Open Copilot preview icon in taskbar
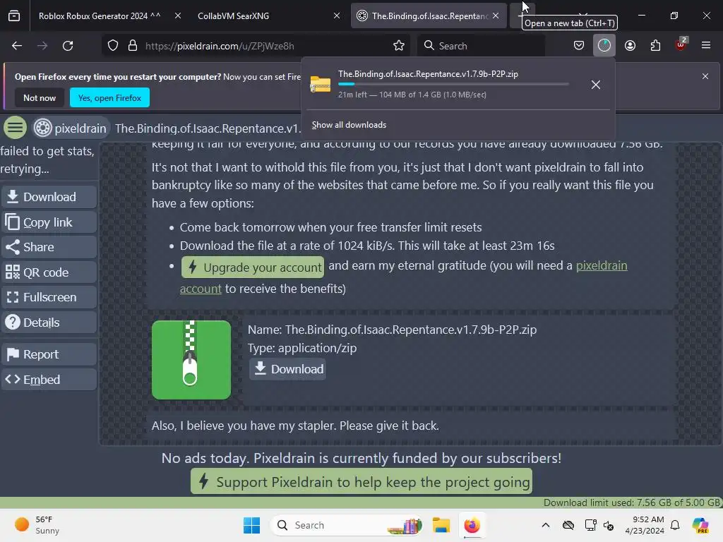The image size is (723, 542). pos(700,525)
